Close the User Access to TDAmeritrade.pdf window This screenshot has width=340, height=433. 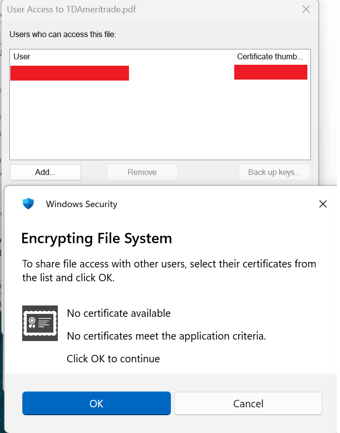click(306, 9)
